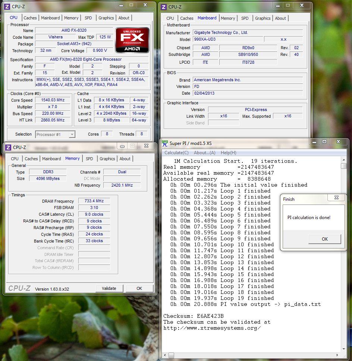Click the Super PI scrollbar down arrow
This screenshot has height=361, width=352.
coord(344,349)
